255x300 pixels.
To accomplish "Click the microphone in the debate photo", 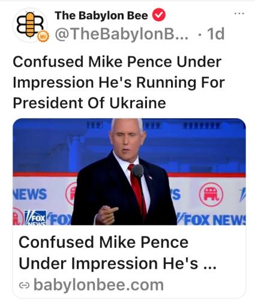I will click(x=138, y=170).
